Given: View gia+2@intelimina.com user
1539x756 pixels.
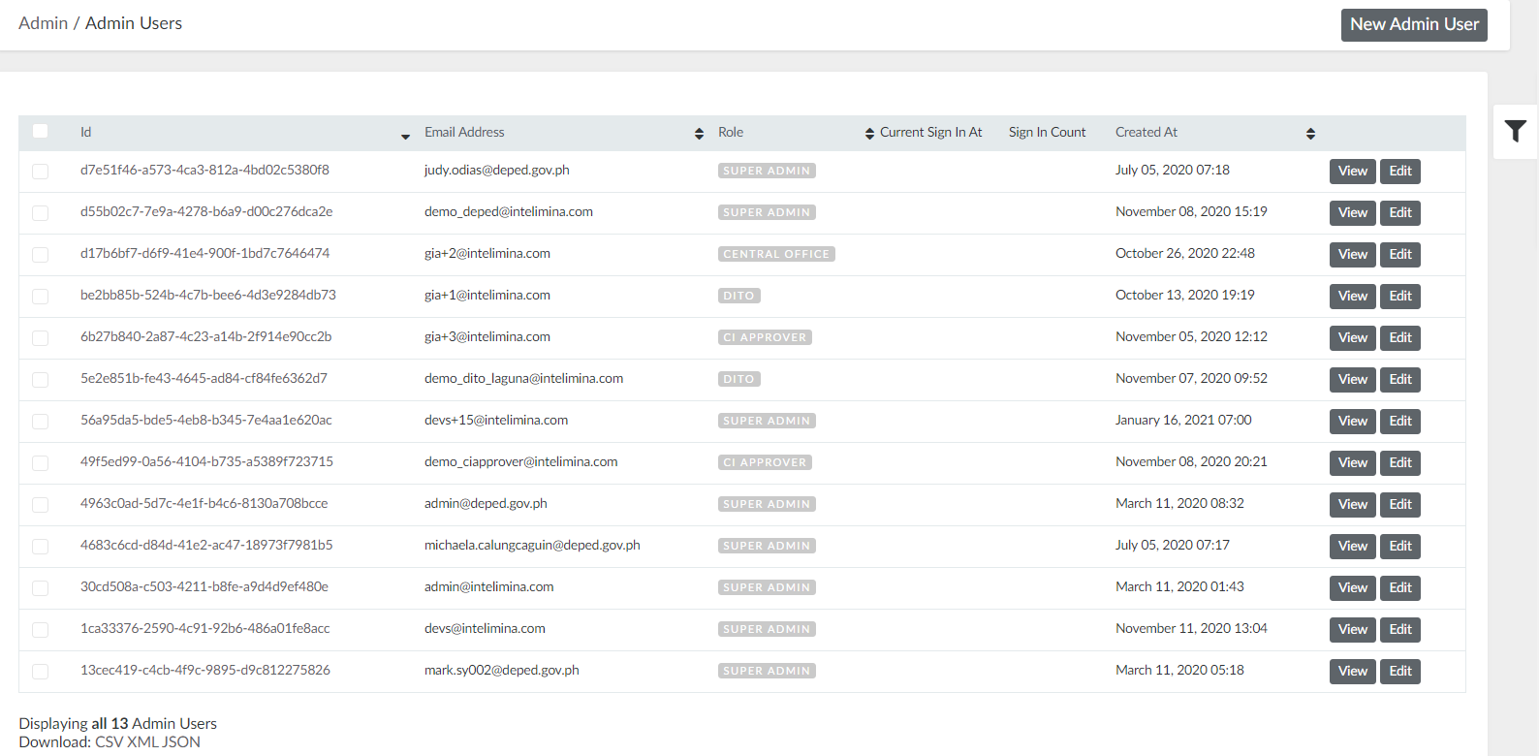Looking at the screenshot, I should tap(1353, 255).
